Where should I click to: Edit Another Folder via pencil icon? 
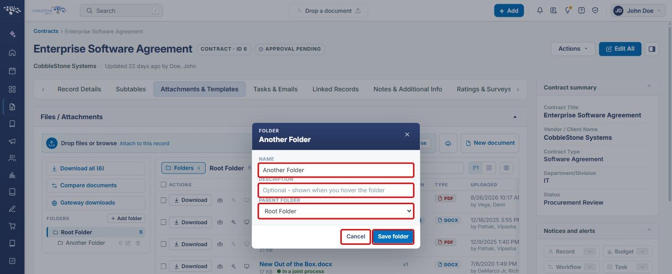[x=128, y=243]
